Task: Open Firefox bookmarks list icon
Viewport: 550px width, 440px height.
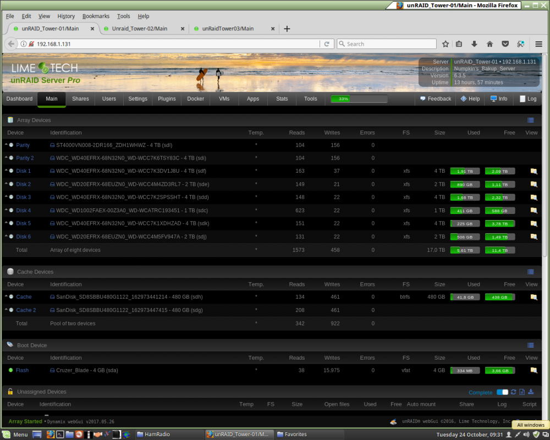Action: click(459, 44)
